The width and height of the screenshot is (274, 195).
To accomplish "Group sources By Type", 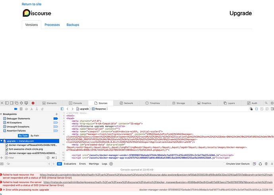I will coord(23,136).
